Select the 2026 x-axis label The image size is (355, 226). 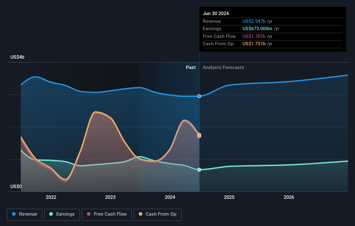[289, 197]
